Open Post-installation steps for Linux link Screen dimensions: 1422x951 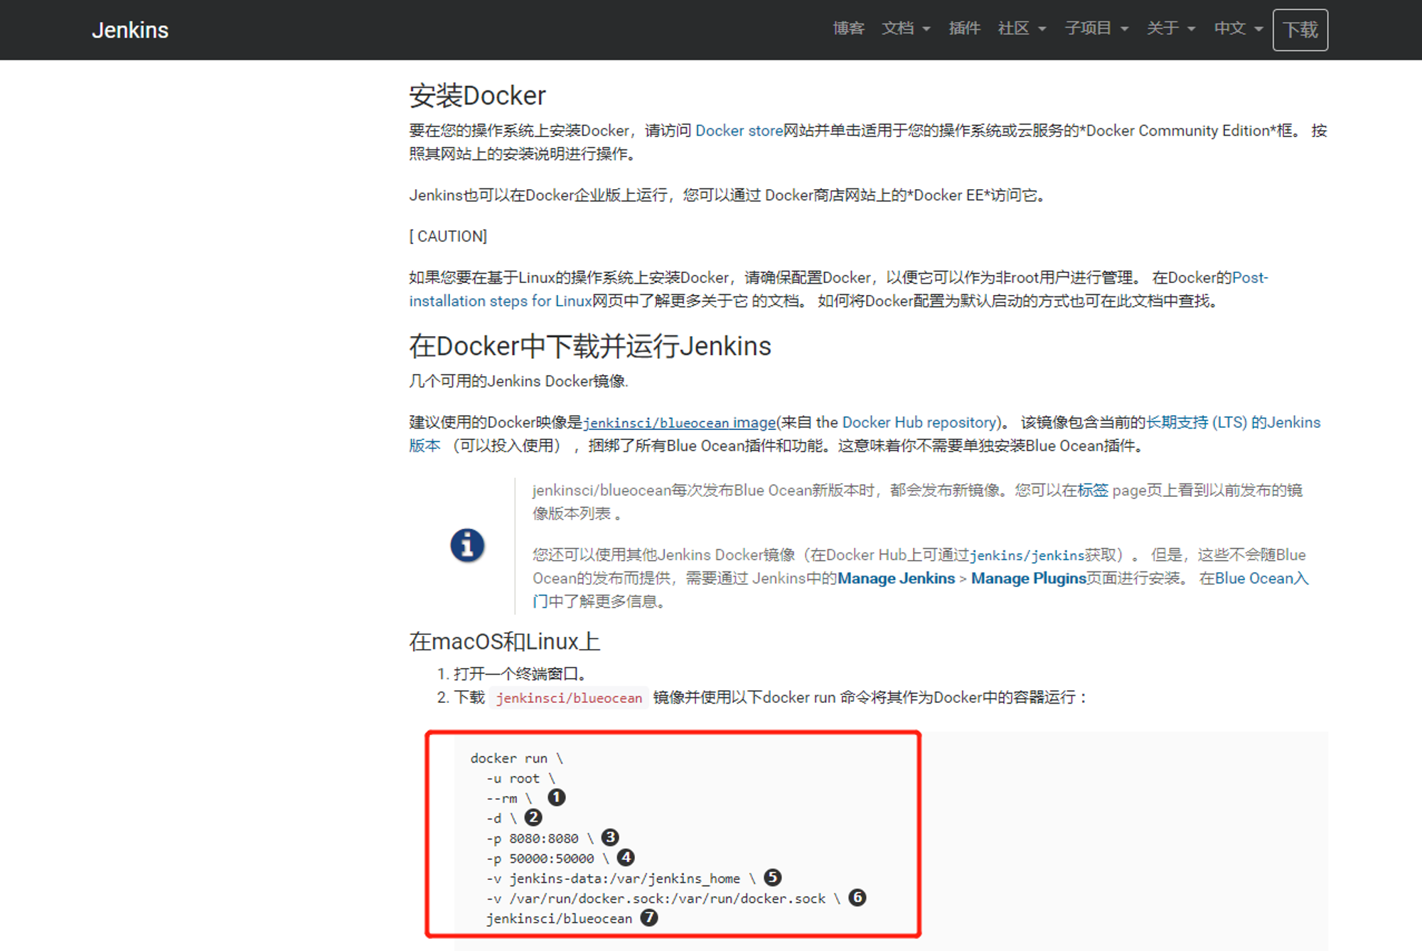[501, 301]
